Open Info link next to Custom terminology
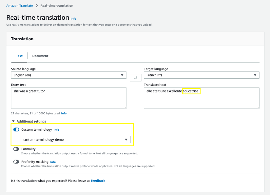 56,130
